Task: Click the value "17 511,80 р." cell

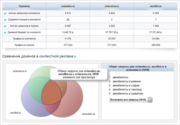Action: 156,32
